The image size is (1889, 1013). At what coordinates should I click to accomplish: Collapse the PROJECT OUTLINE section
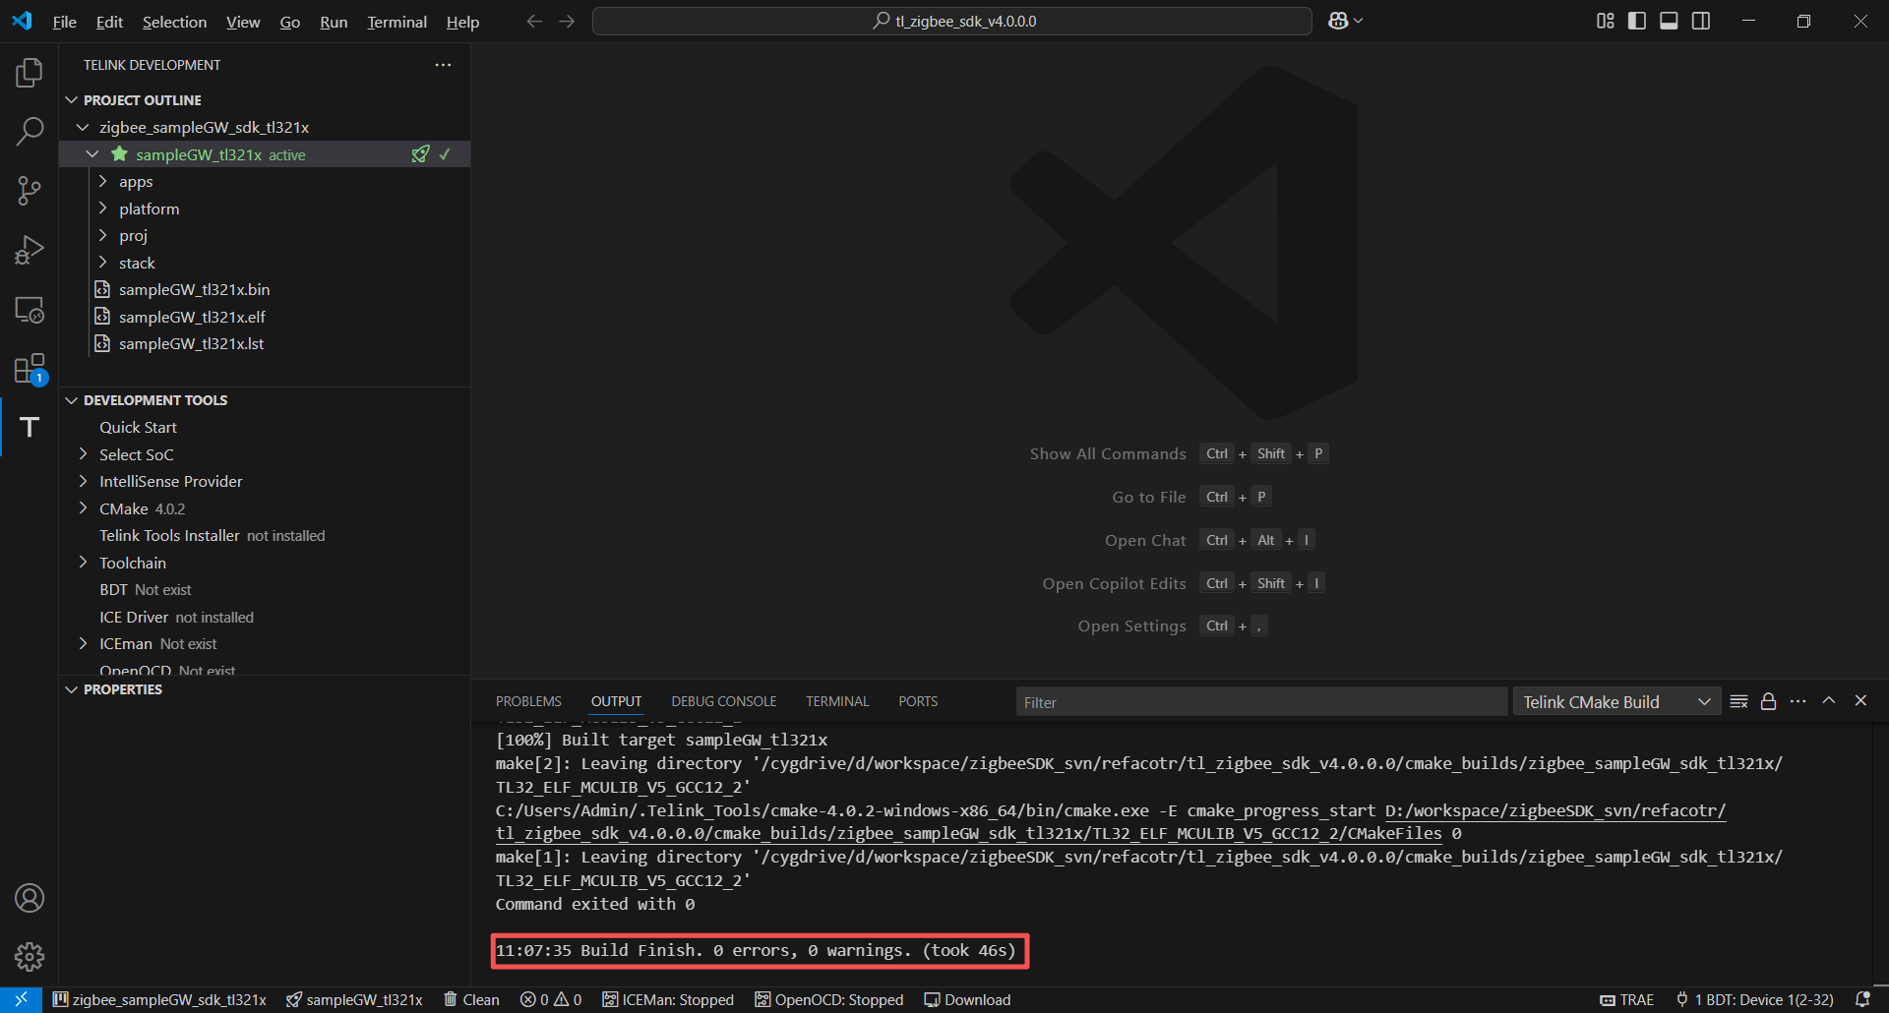click(71, 100)
